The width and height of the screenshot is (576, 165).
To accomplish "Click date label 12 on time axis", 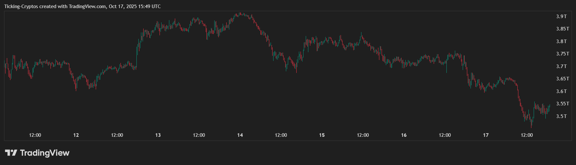I will tap(76, 135).
